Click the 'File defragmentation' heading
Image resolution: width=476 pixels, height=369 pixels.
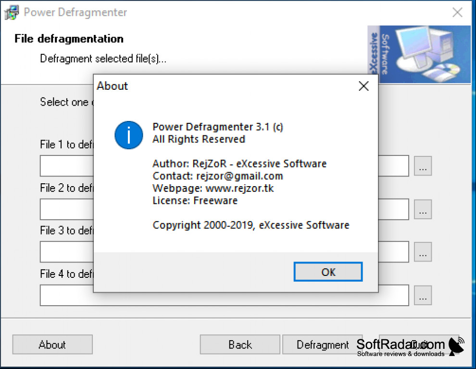pyautogui.click(x=69, y=39)
